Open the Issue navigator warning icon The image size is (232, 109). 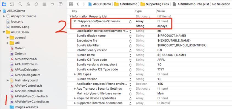click(x=28, y=4)
